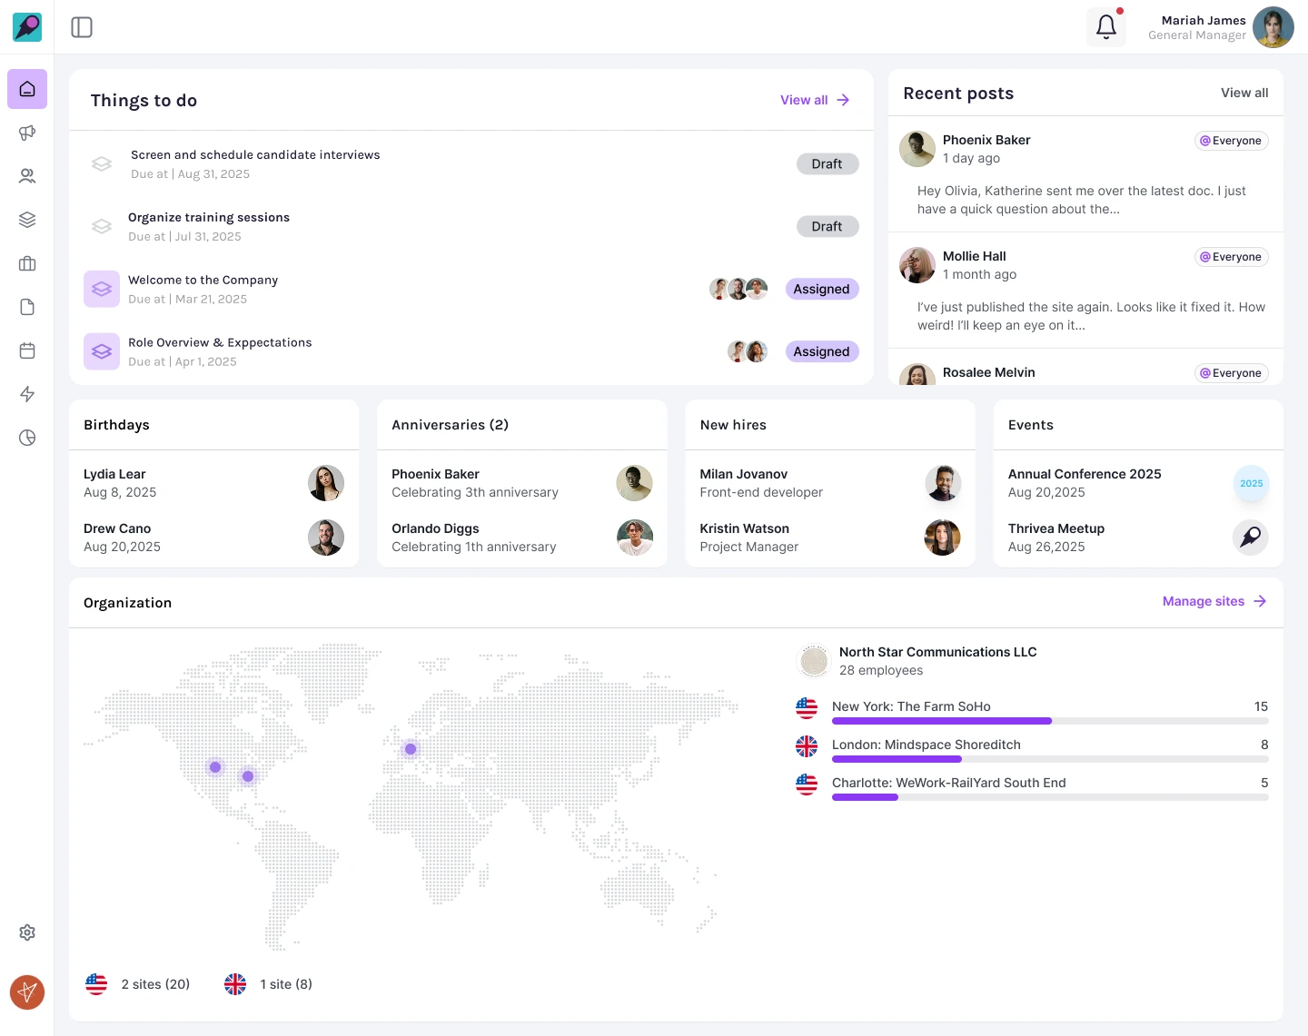Select the Home icon in sidebar
The width and height of the screenshot is (1308, 1036).
click(x=27, y=89)
